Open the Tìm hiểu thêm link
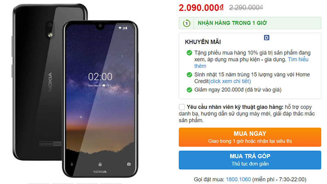Screen dimensions: 327x184 click(251, 63)
